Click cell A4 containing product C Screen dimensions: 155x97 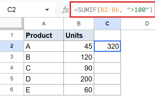(x=44, y=68)
